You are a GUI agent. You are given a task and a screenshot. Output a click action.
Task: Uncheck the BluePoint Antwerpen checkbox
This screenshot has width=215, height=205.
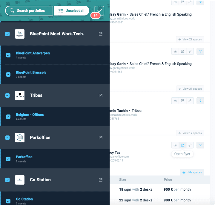[8, 55]
